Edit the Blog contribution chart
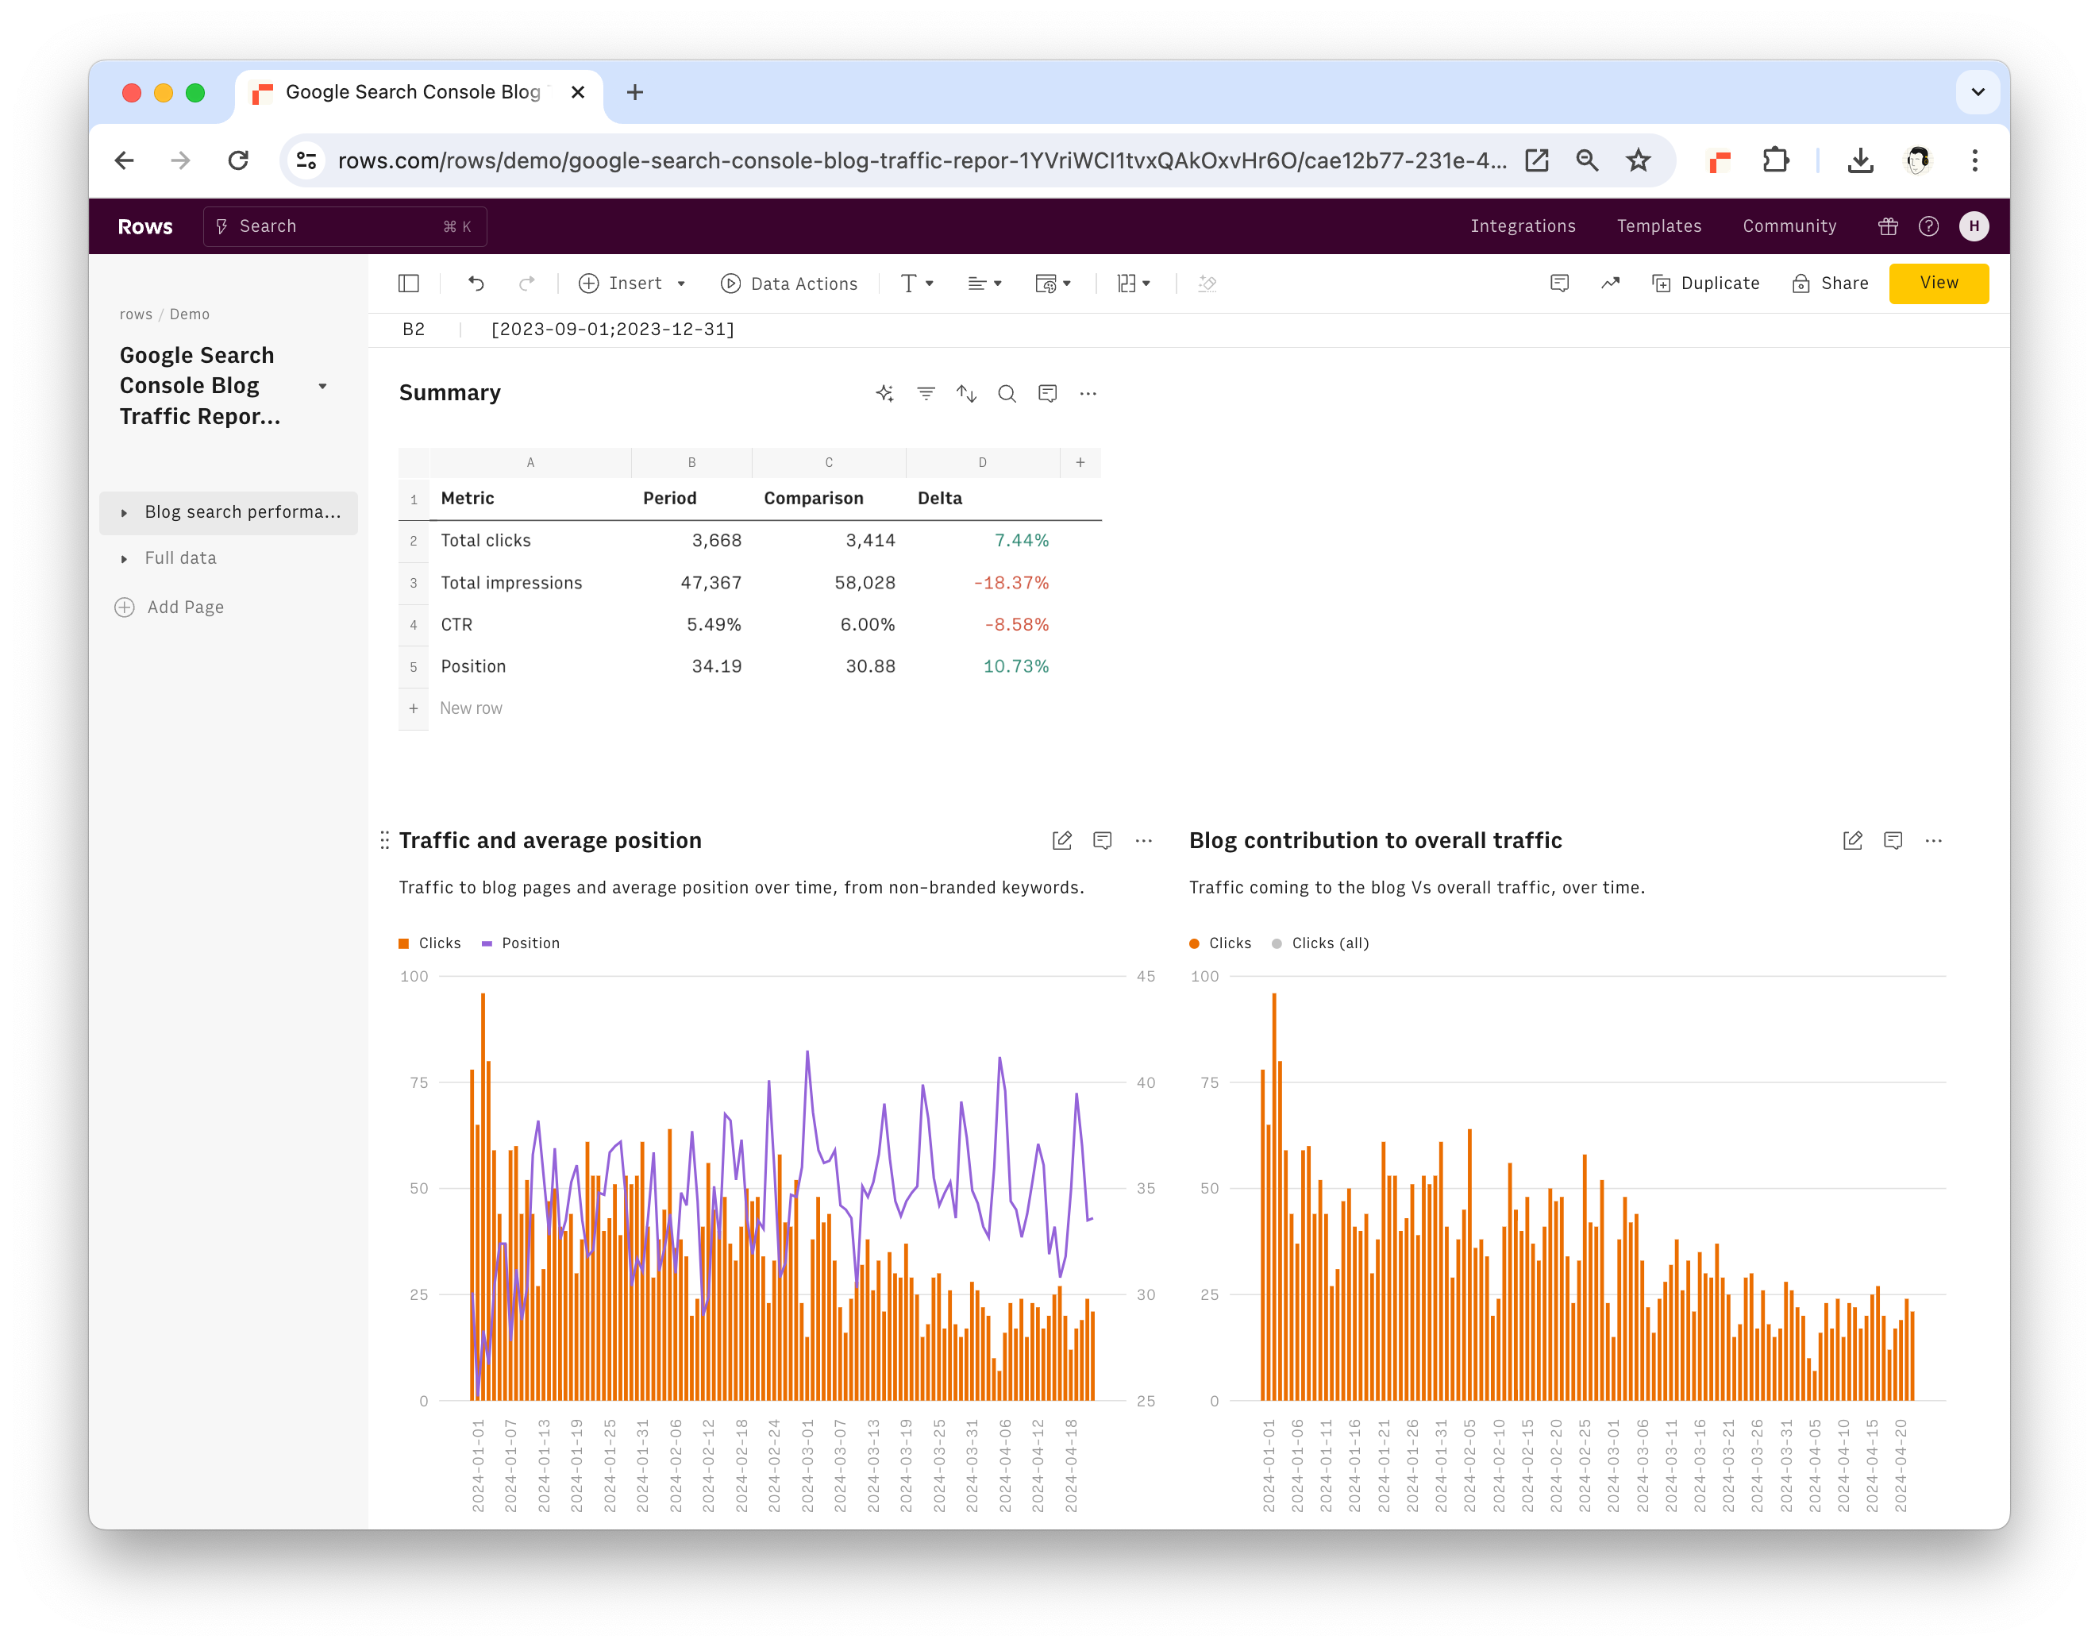Viewport: 2099px width, 1647px height. (x=1851, y=841)
